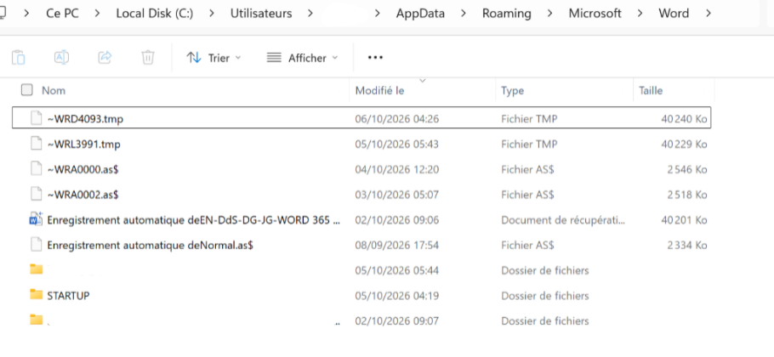Image resolution: width=774 pixels, height=357 pixels.
Task: Sort by the Taille column header
Action: coord(651,91)
